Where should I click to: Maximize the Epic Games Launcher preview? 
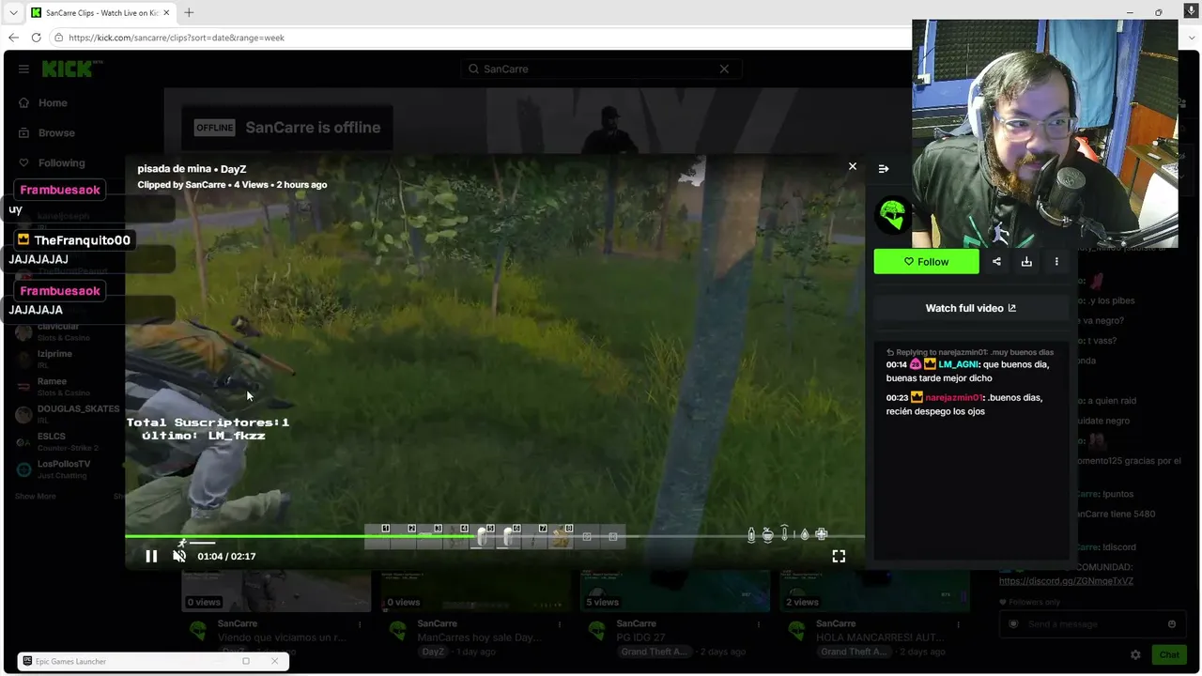pyautogui.click(x=246, y=661)
